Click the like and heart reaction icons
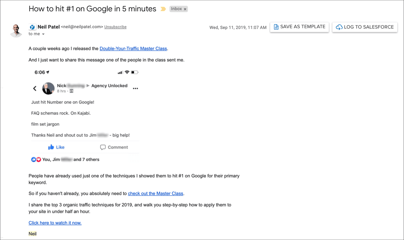 click(36, 159)
